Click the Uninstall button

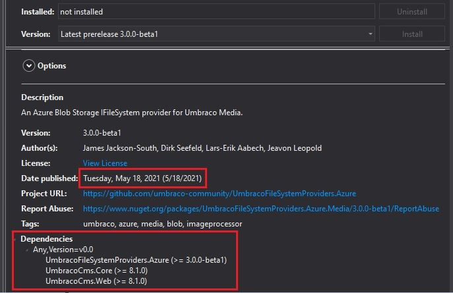412,12
